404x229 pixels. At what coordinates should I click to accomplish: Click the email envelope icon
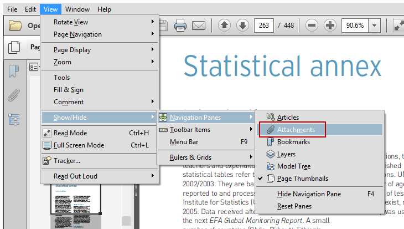tap(199, 26)
